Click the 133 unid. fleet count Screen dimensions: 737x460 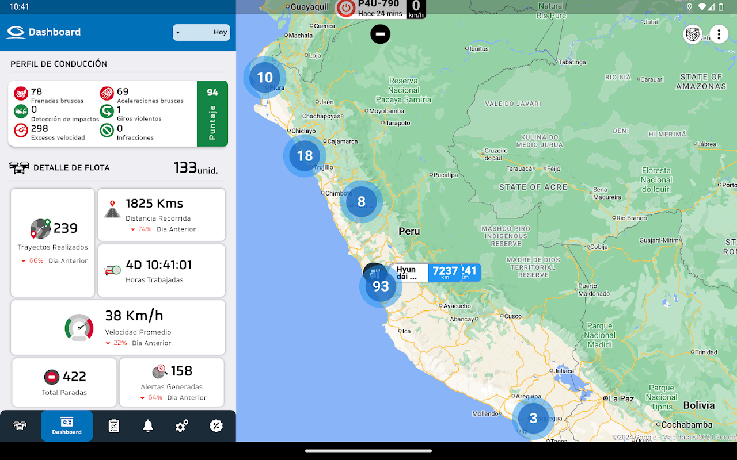(196, 168)
